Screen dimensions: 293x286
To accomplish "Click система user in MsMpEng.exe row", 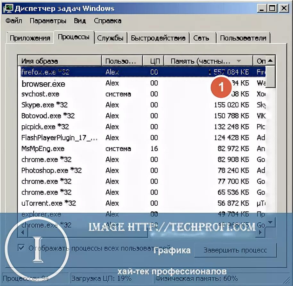I will (118, 149).
